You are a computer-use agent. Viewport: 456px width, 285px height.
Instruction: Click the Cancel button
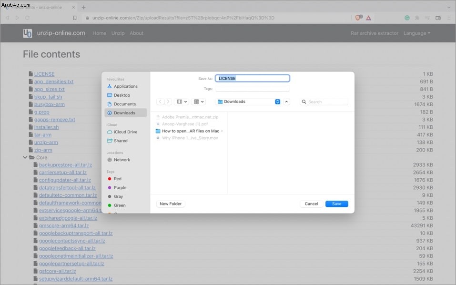click(311, 204)
